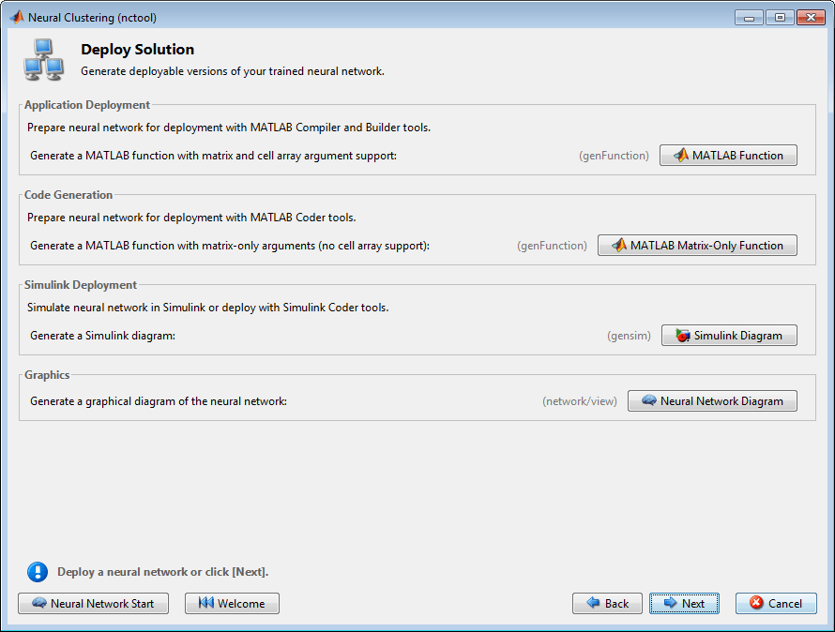Click the MATLAB logo in title bar
The image size is (835, 632).
(x=16, y=17)
